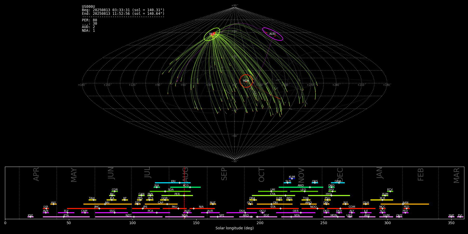Click the EVI shower label in the timeline

(x=460, y=216)
